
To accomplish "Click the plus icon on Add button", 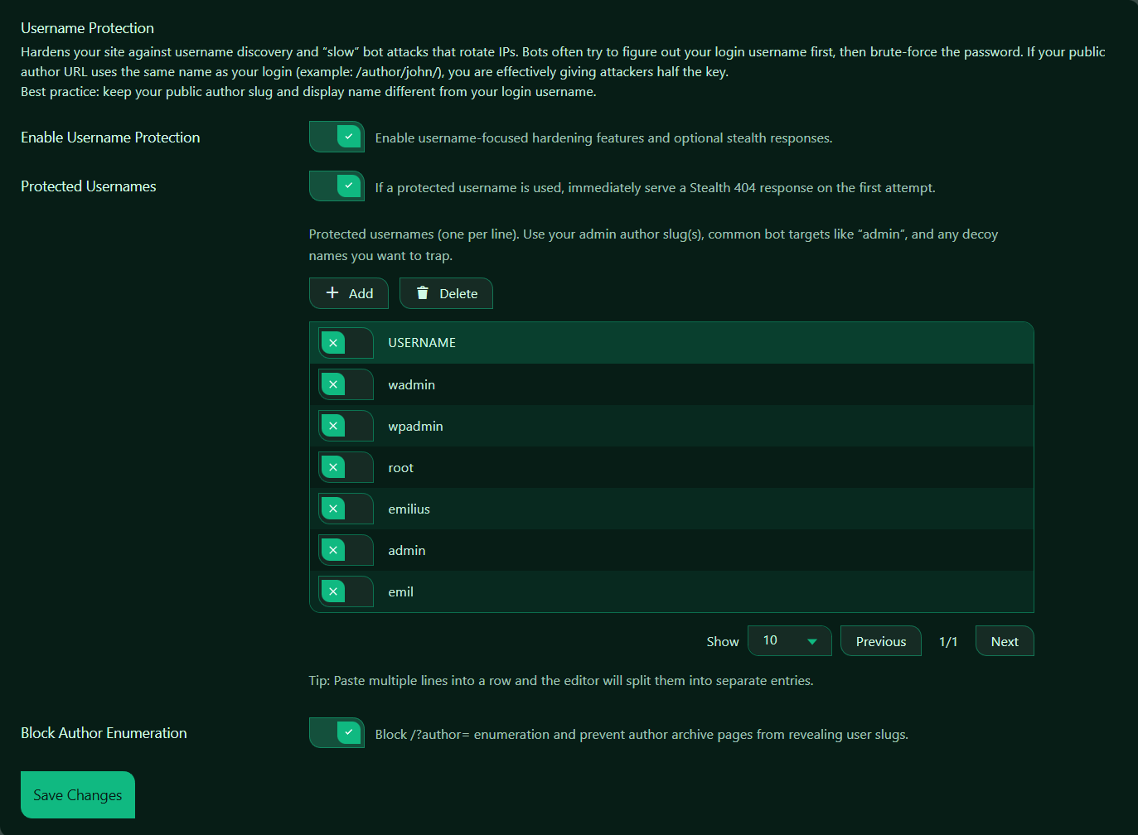I will [332, 292].
